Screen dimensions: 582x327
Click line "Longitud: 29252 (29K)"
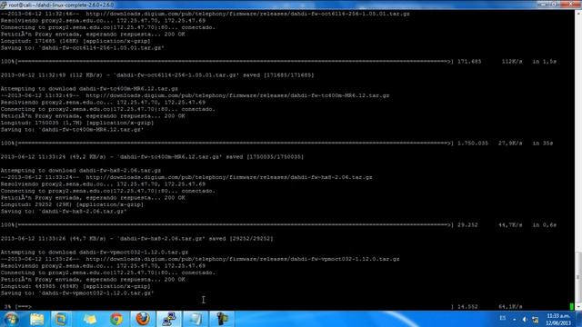[x=72, y=204]
